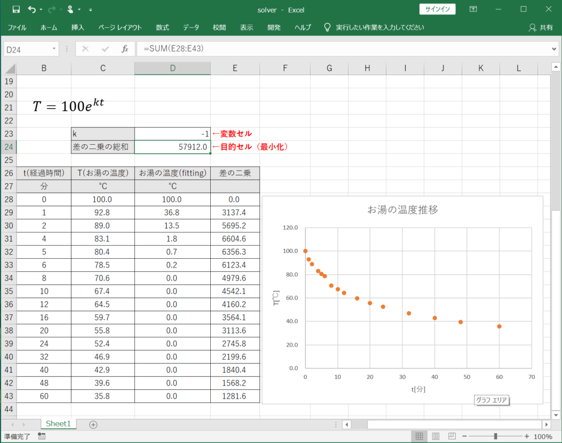Click the Save icon in quick access toolbar

click(x=16, y=9)
